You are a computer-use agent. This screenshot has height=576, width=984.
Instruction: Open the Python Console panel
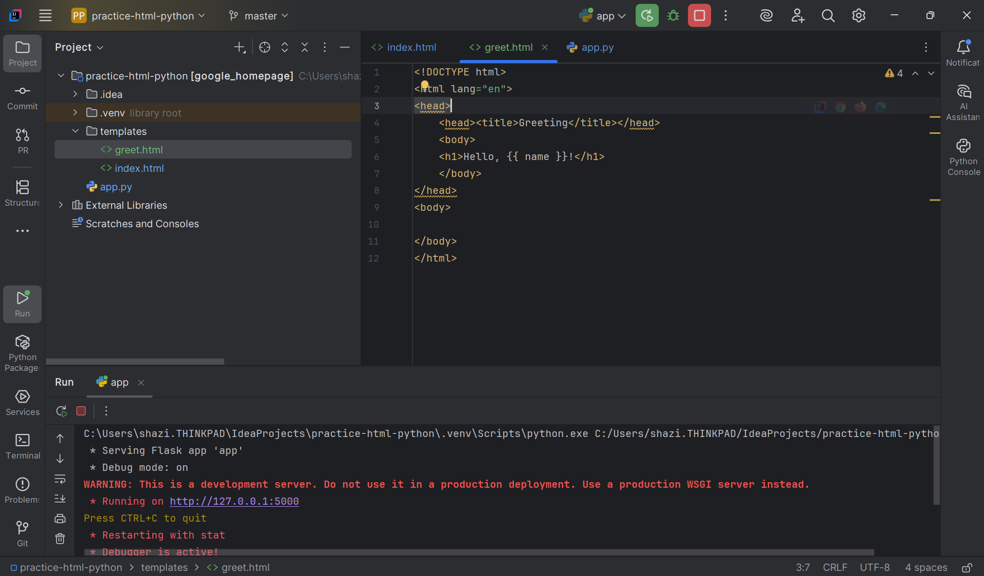coord(963,157)
